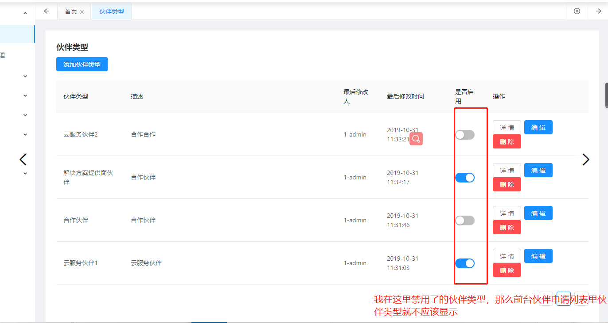Click the 2019-10-31 11:31:03 timestamp
This screenshot has width=608, height=323.
click(x=402, y=263)
